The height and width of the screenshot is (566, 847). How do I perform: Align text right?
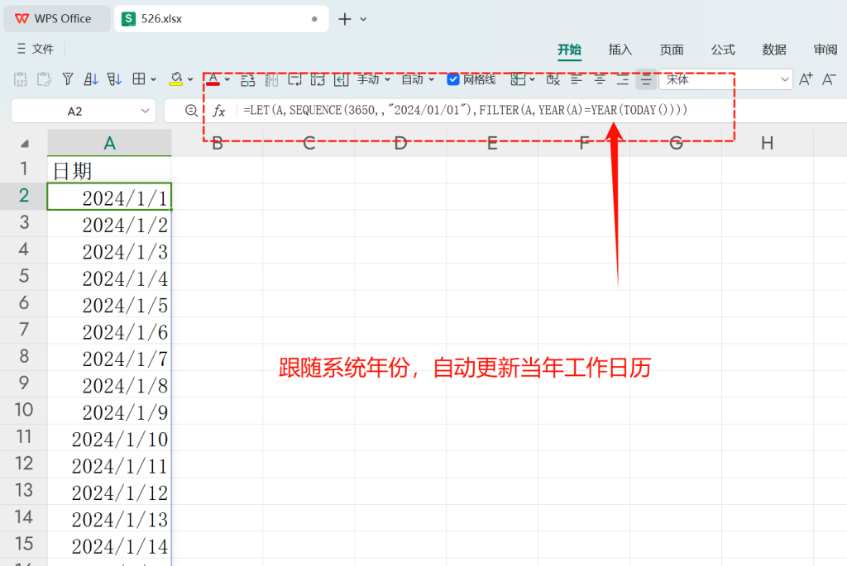[623, 79]
